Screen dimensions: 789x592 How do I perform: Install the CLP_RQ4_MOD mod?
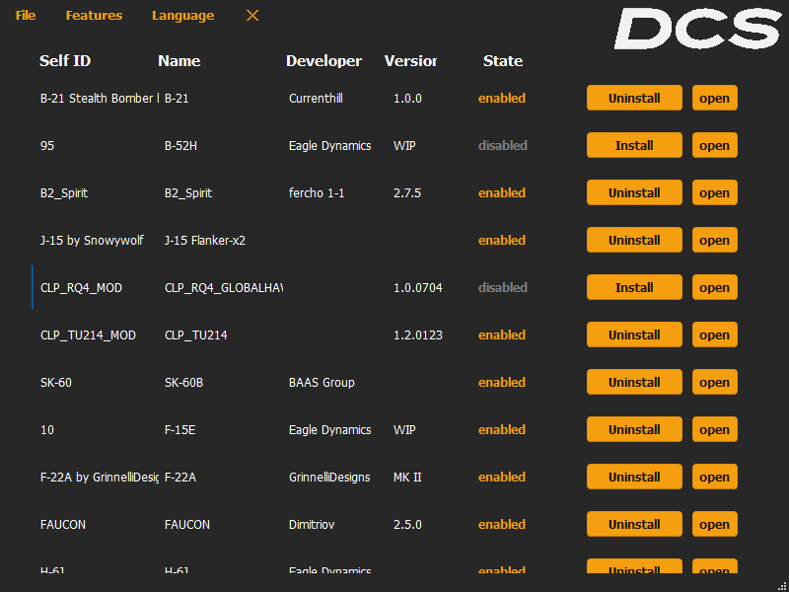pos(634,288)
